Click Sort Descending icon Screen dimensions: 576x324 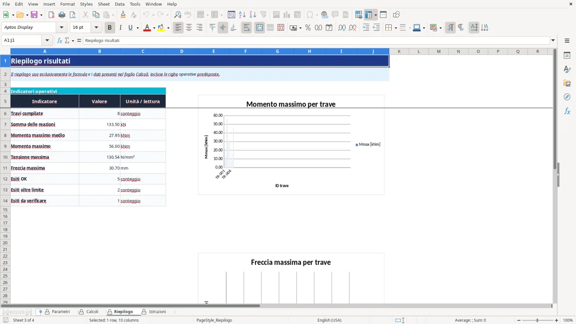click(x=253, y=15)
